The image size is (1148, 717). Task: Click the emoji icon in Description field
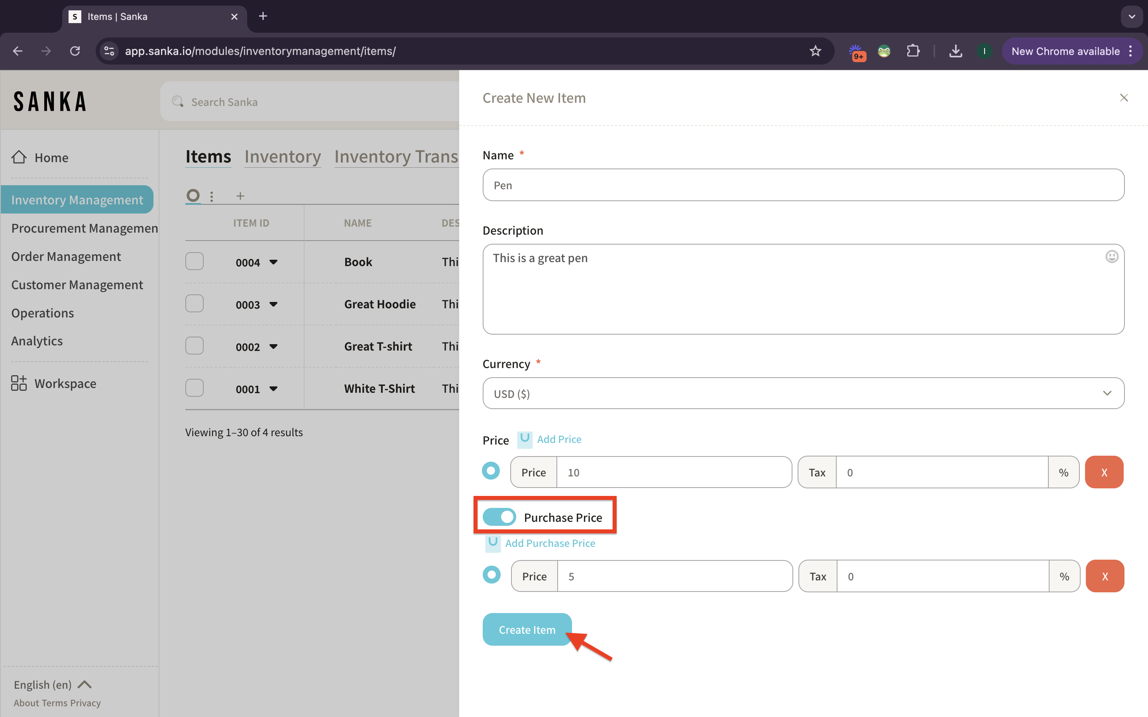click(x=1111, y=257)
